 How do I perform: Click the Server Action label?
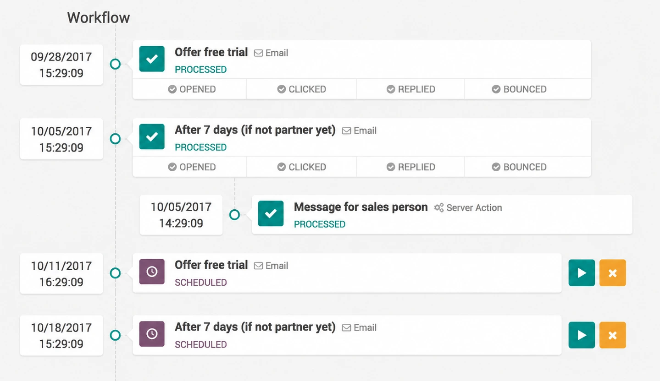tap(474, 208)
